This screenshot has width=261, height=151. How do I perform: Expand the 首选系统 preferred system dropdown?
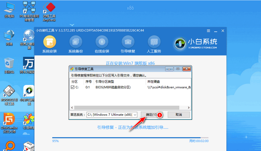click(135, 115)
